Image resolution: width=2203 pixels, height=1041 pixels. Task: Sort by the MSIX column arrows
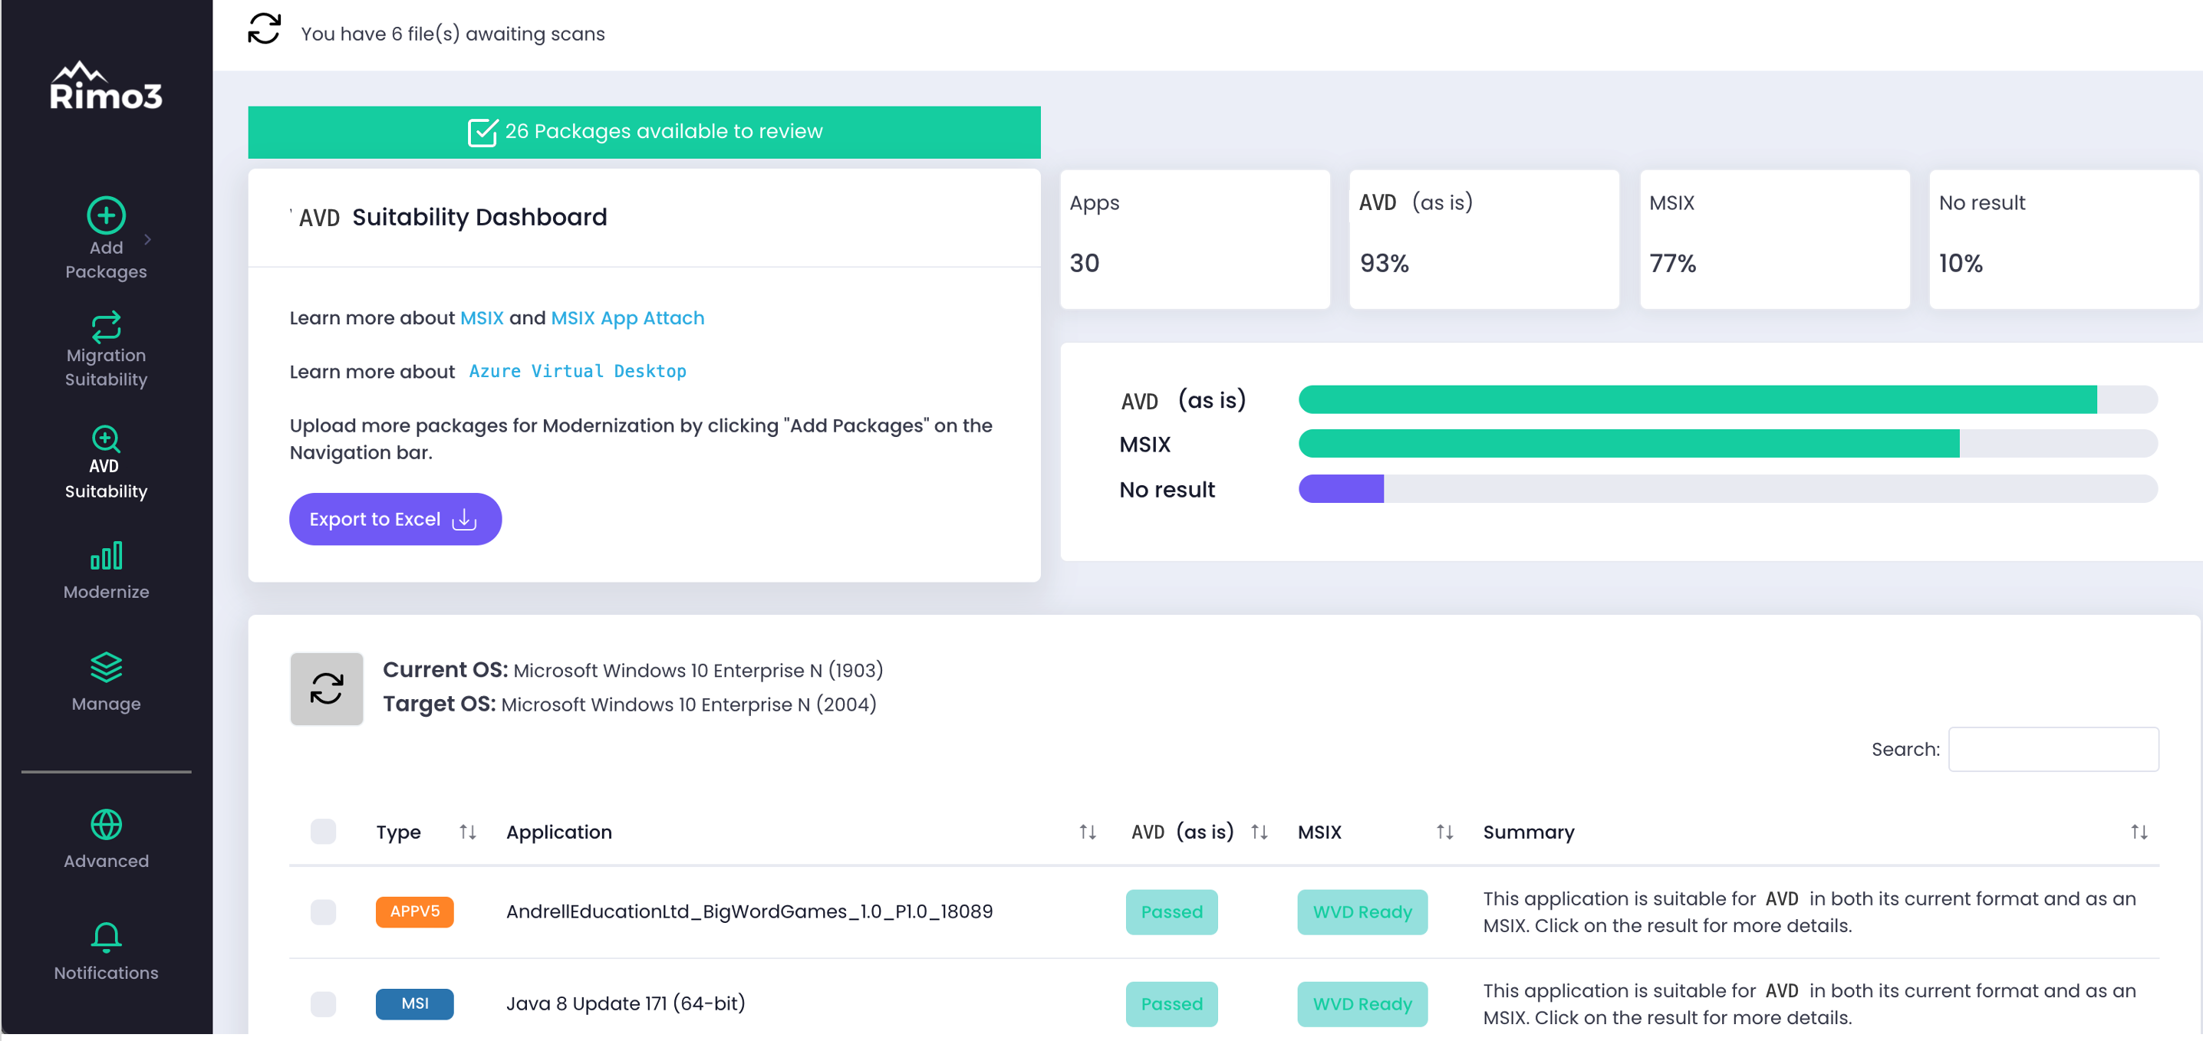(1444, 832)
